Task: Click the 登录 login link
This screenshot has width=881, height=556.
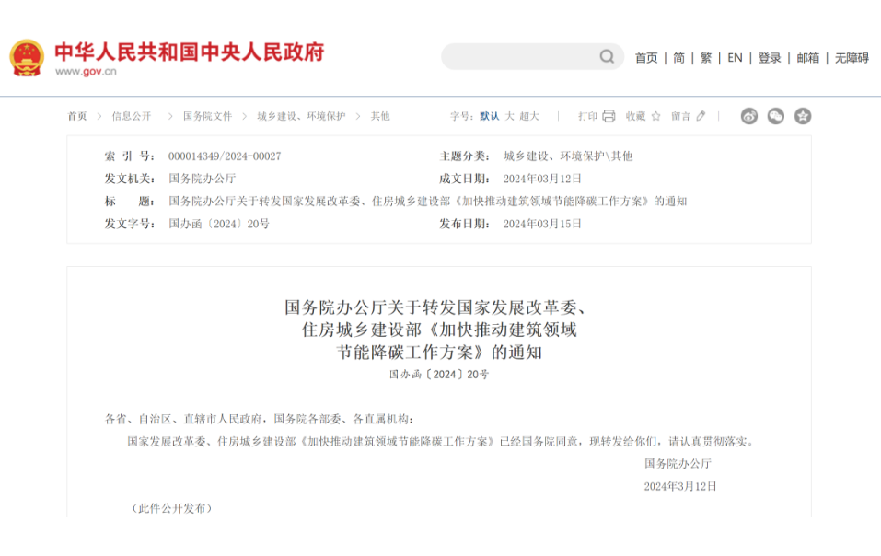Action: point(770,58)
